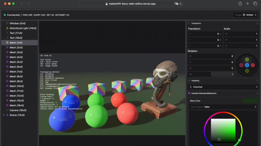Reset the Visibility component
Image resolution: width=261 pixels, height=146 pixels.
point(257,81)
